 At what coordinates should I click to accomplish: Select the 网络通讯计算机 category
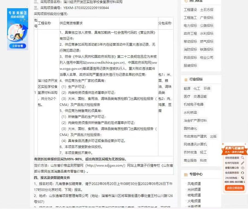tap(195, 144)
